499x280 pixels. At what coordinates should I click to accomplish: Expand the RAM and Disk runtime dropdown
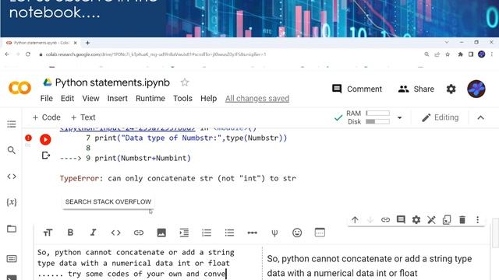[x=400, y=117]
